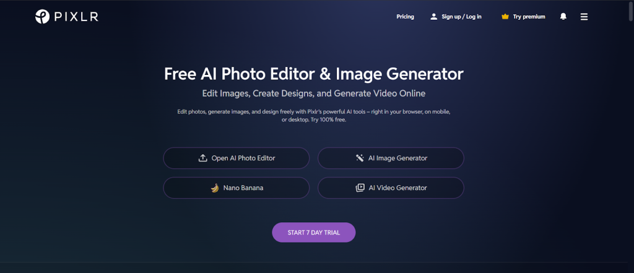Click the Pixlr logo icon
The width and height of the screenshot is (634, 273).
point(43,17)
